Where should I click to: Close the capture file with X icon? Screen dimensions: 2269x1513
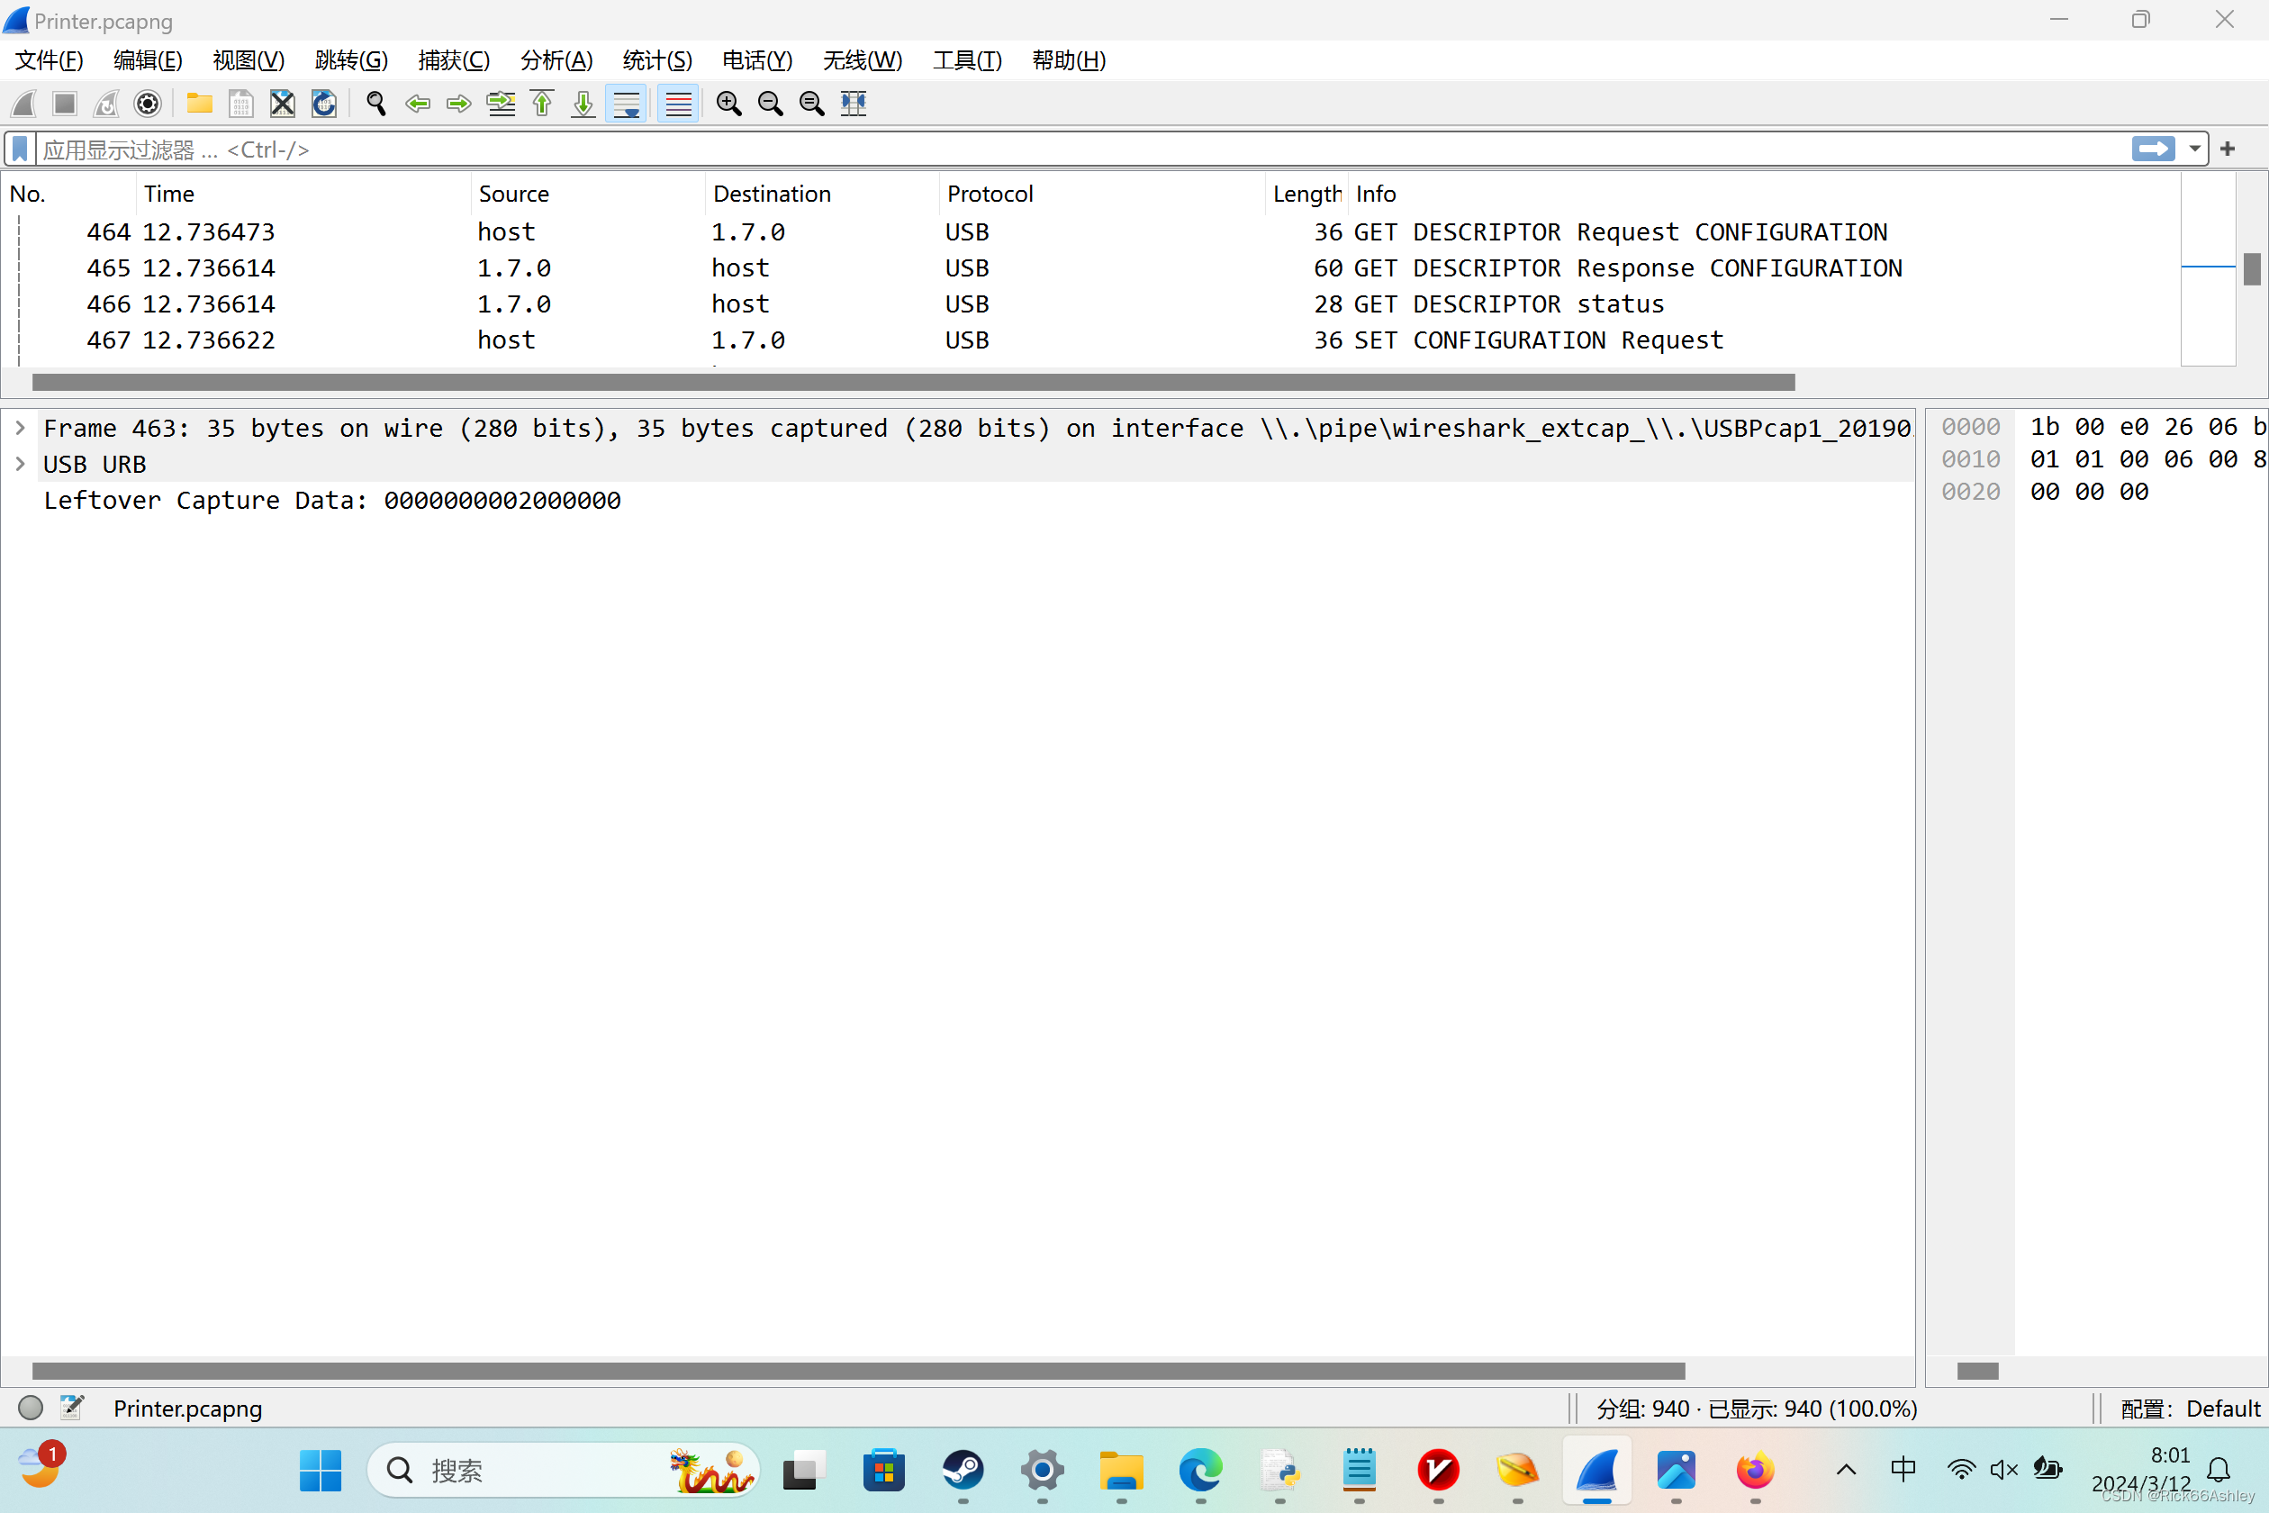coord(282,104)
